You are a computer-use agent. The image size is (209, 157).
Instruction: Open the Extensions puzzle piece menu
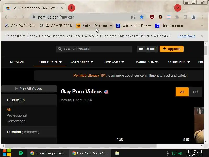tap(177, 17)
